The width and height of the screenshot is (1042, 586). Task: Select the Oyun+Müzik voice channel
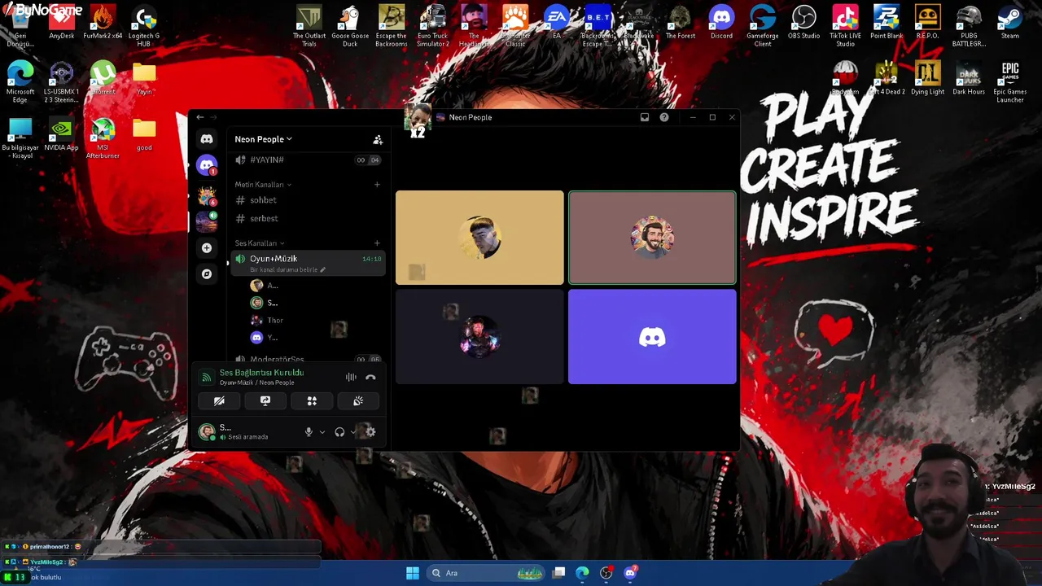coord(308,263)
